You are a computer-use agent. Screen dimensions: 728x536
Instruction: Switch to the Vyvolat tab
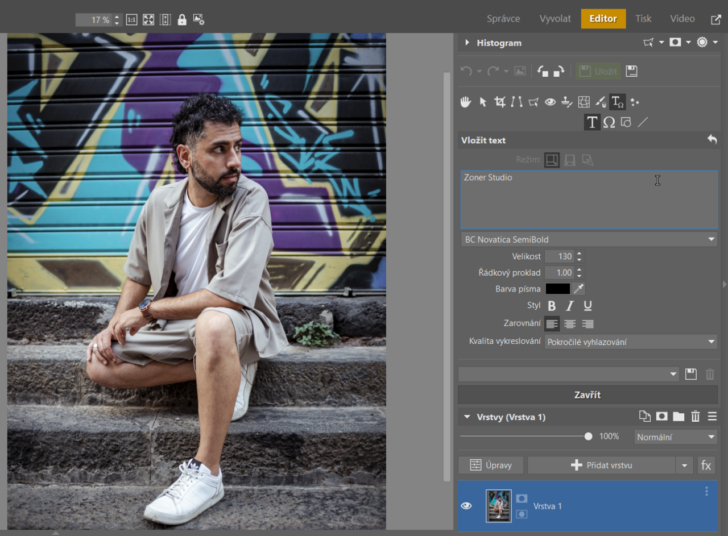pos(555,19)
